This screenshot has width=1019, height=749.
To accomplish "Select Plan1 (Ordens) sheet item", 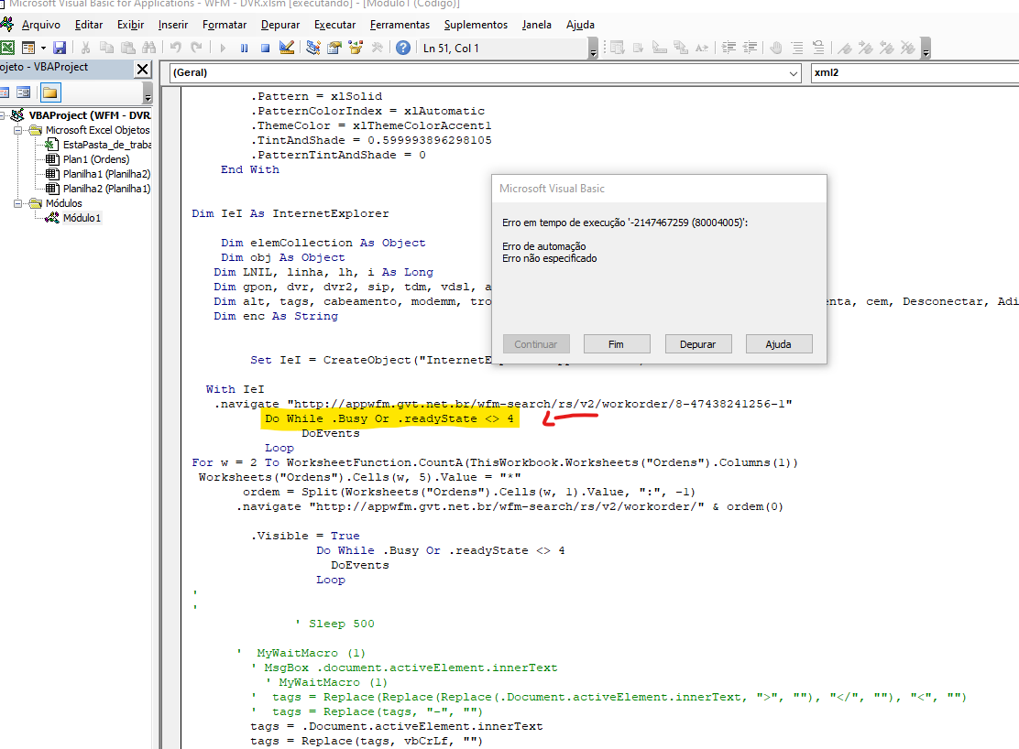I will 95,159.
